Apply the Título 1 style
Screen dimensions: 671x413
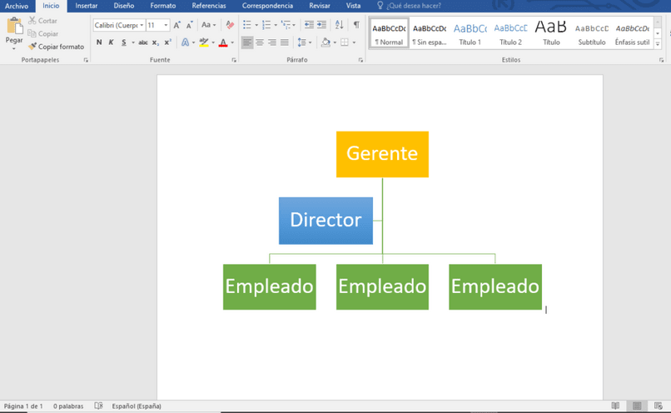click(470, 33)
